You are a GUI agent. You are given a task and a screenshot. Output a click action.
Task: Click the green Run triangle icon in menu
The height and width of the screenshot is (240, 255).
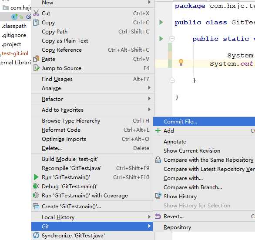[36, 177]
